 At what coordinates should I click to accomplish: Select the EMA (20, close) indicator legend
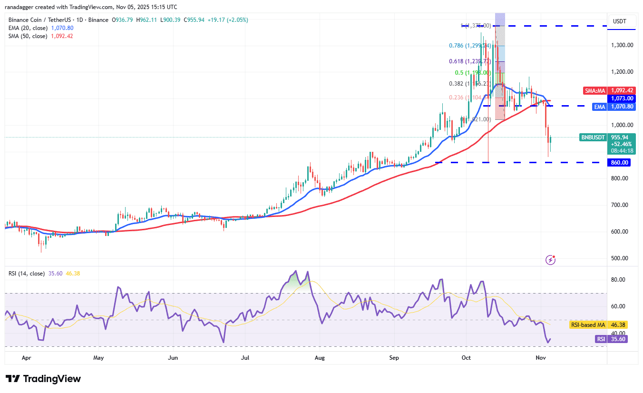click(x=29, y=28)
